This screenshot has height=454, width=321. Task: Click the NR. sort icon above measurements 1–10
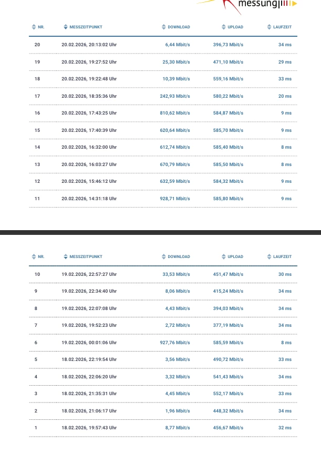click(x=34, y=256)
